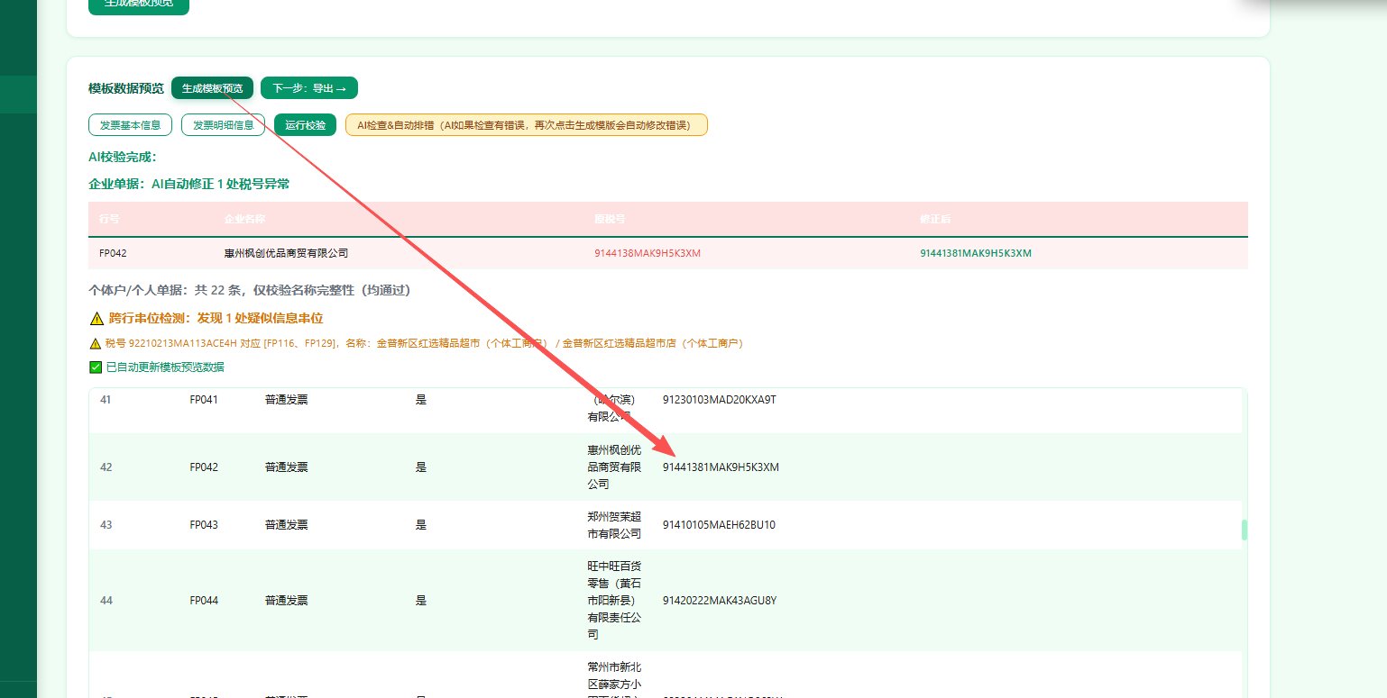Screen dimensions: 1387x698
Task: Click the green check icon beside 已自动更新模板预览数据
Action: (x=96, y=367)
